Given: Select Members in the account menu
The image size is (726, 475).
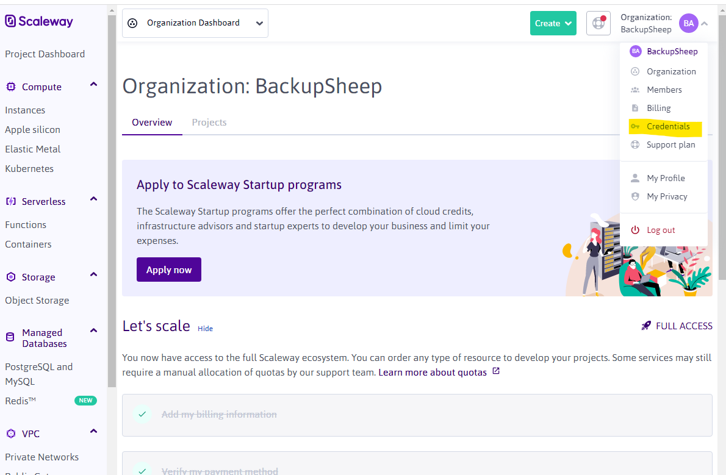Looking at the screenshot, I should (664, 90).
